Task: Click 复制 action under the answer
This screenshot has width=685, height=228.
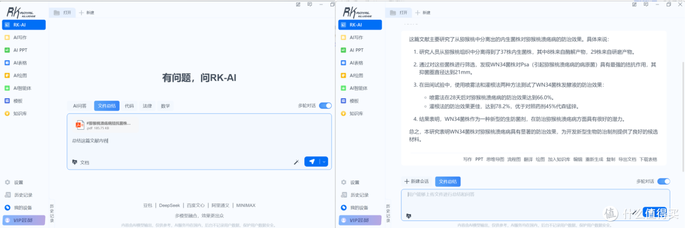Action: click(x=611, y=160)
